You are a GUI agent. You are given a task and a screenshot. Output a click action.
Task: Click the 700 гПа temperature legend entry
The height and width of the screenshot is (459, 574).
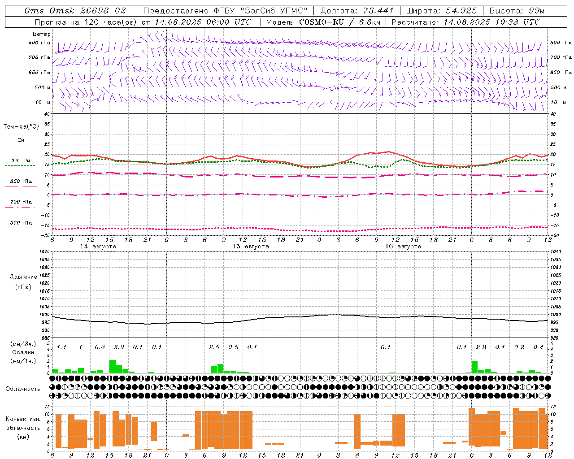tap(21, 202)
